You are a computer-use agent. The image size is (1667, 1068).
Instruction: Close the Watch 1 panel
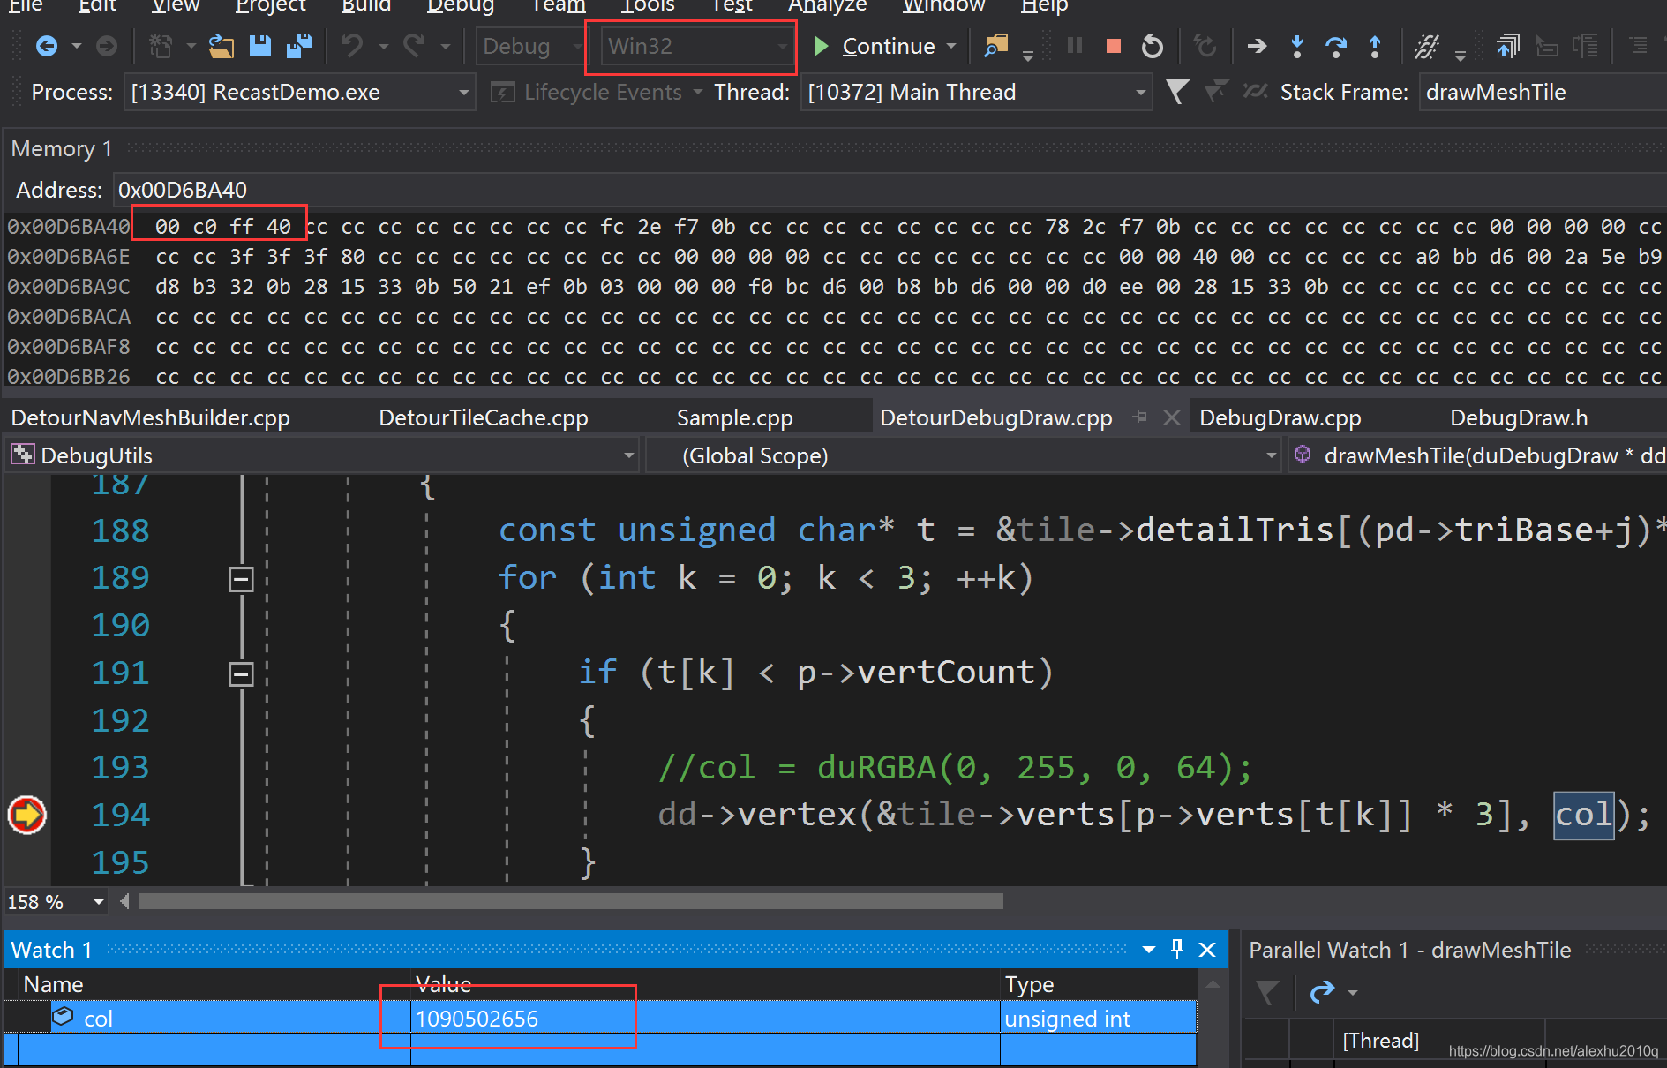[x=1207, y=950]
